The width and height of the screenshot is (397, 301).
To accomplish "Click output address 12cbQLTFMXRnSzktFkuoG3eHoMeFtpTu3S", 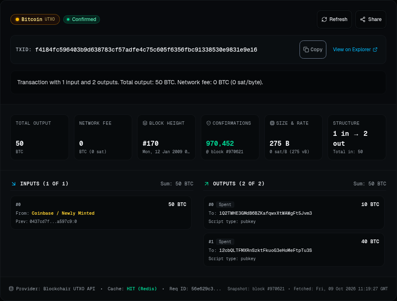I will [265, 250].
